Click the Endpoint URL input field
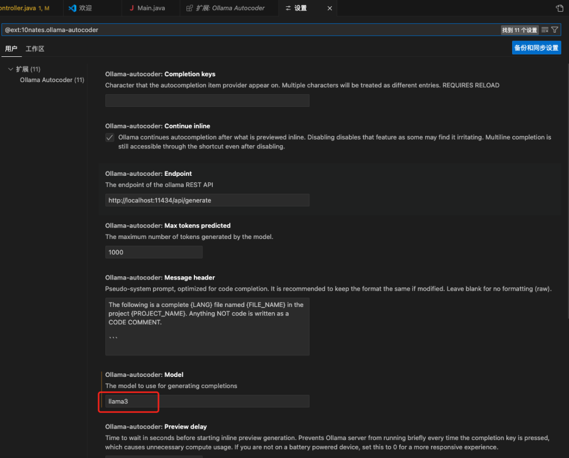This screenshot has width=569, height=458. tap(207, 200)
